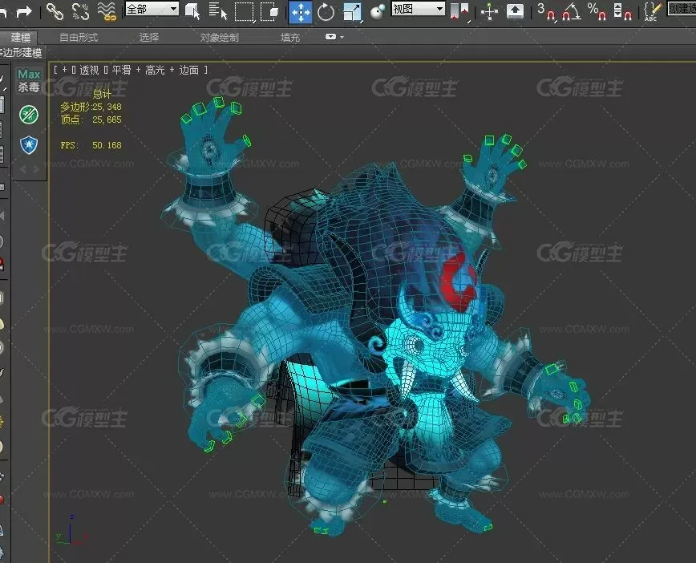The image size is (696, 563).
Task: Open the 平滑 + 高光 + 边面 shading menu
Action: (x=156, y=70)
